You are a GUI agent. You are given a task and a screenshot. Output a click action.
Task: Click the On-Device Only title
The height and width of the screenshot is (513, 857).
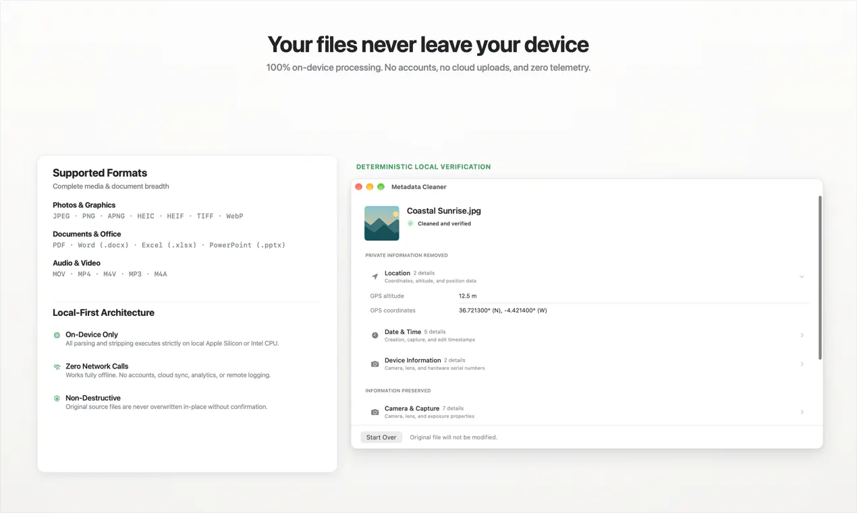92,335
